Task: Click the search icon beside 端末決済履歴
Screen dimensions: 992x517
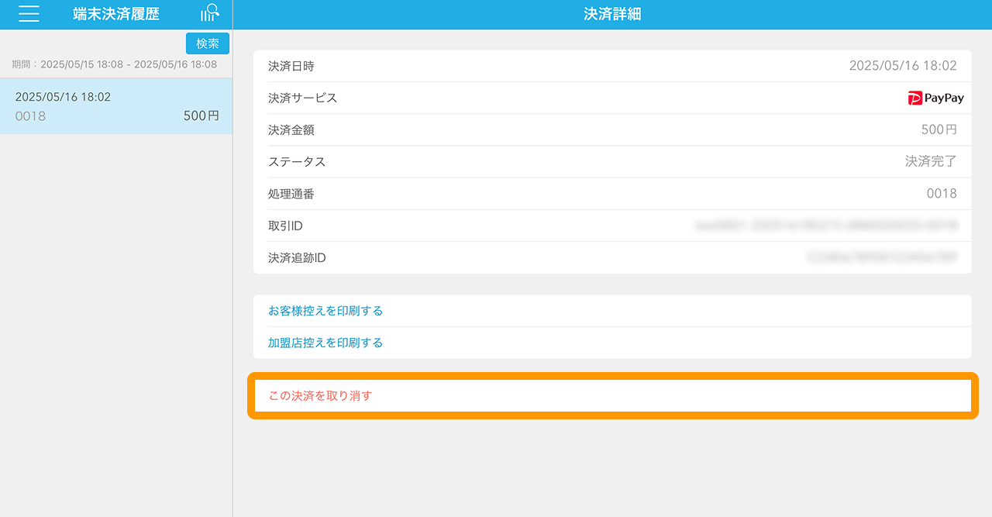Action: pos(209,13)
